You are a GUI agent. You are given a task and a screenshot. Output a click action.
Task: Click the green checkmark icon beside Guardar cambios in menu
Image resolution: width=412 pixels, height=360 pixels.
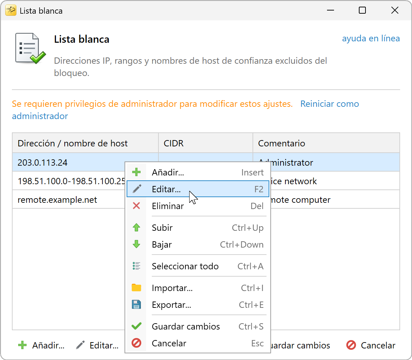point(136,326)
